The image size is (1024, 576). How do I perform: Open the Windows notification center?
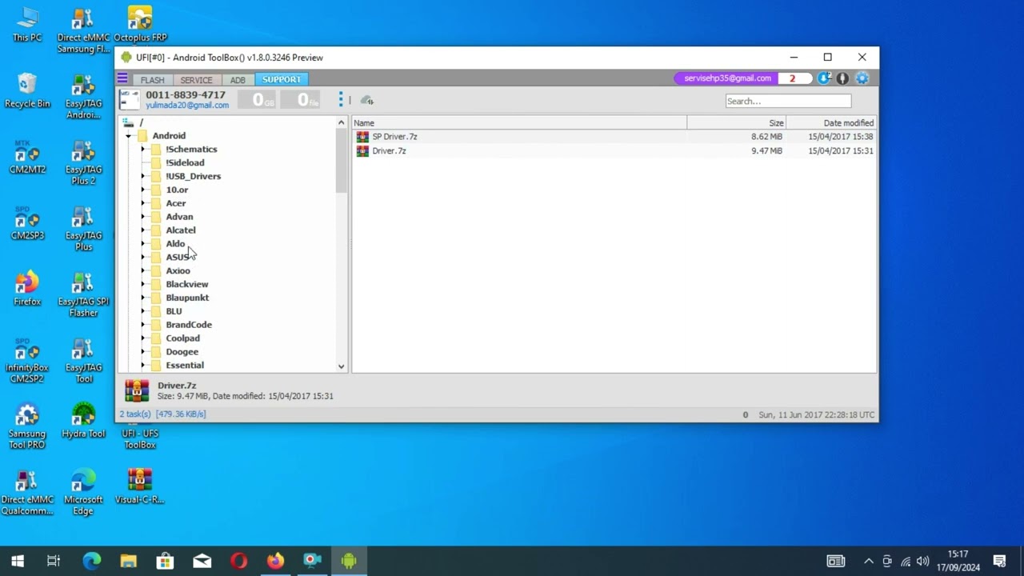(999, 561)
